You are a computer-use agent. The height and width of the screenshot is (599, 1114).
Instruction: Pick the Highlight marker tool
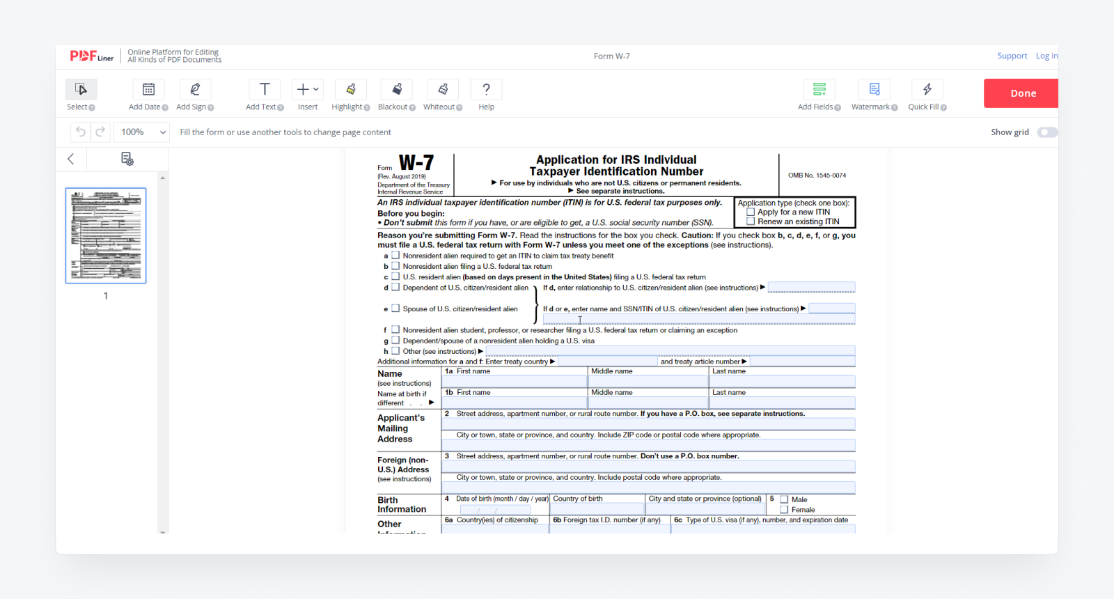(351, 89)
